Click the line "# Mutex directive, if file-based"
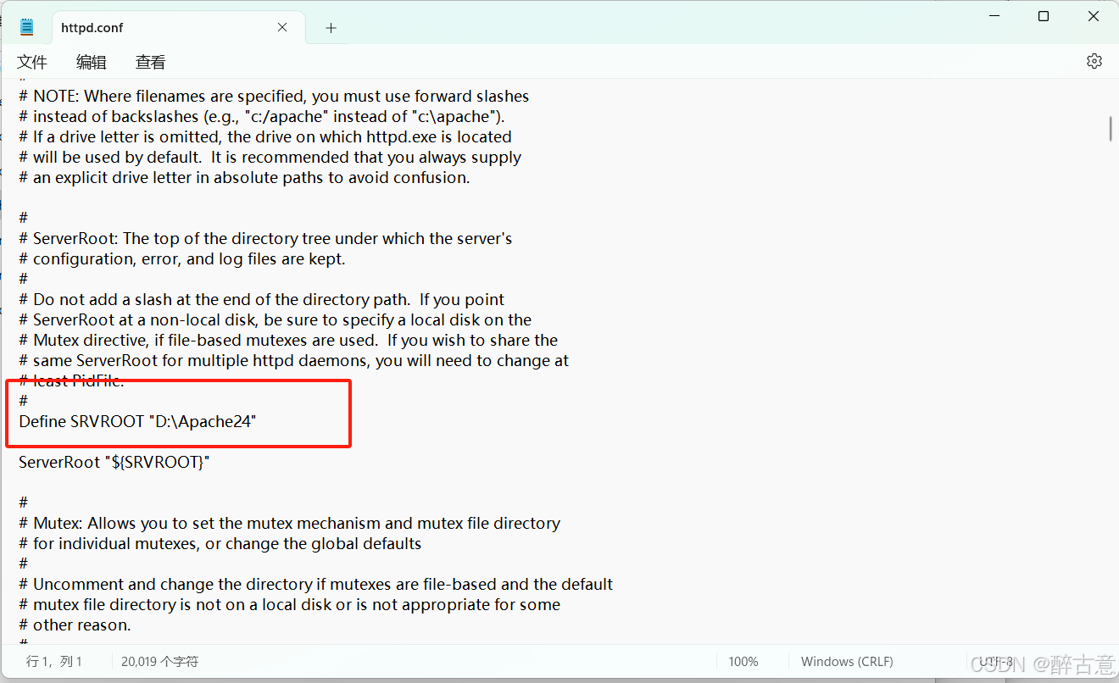 point(288,340)
